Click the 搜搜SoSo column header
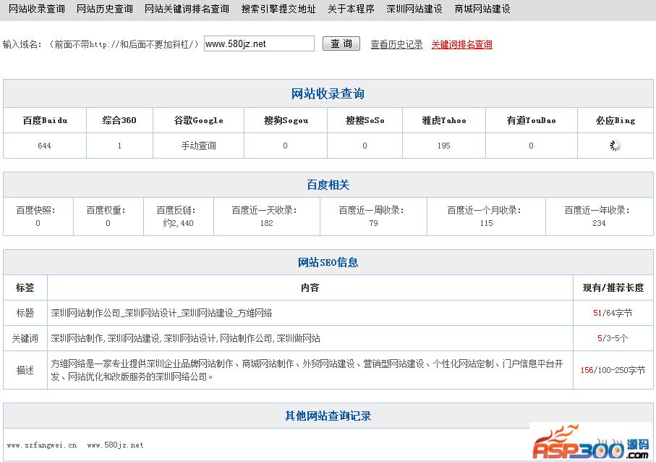656x462 pixels. [x=365, y=121]
